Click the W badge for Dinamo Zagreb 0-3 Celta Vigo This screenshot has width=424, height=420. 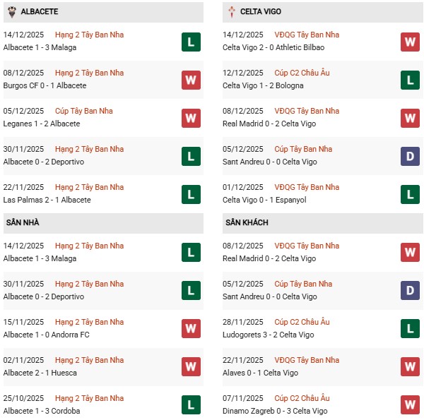(x=410, y=404)
